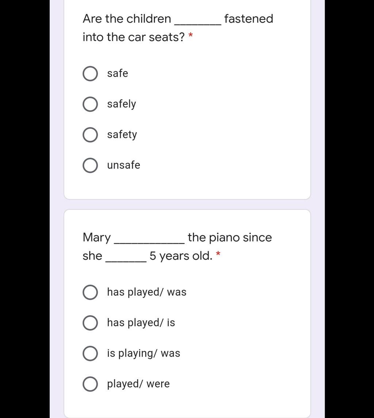This screenshot has width=374, height=418.
Task: Click the "safely" answer label text
Action: pos(122,104)
